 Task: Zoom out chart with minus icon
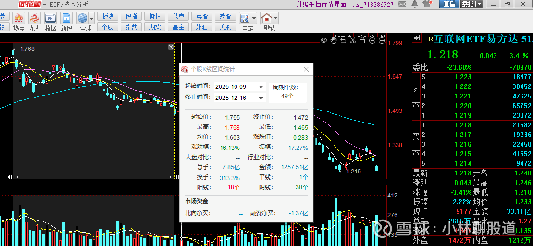(382, 40)
